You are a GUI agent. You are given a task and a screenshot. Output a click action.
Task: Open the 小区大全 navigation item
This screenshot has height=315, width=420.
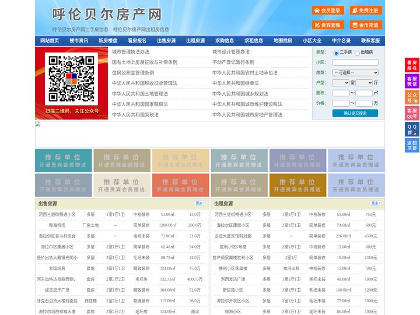point(312,41)
